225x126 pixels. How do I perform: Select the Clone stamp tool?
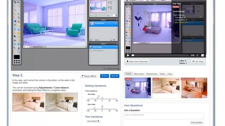coord(19,21)
